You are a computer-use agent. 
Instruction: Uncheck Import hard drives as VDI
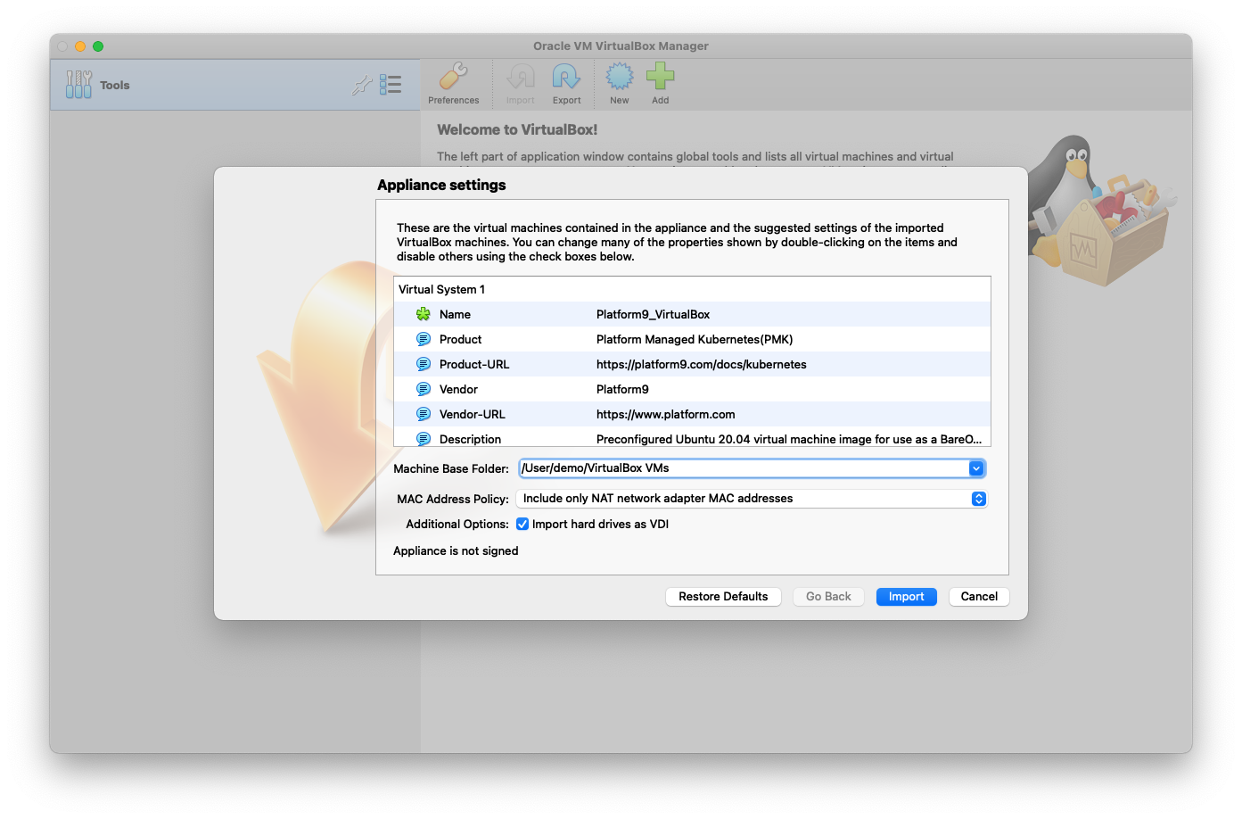coord(522,525)
